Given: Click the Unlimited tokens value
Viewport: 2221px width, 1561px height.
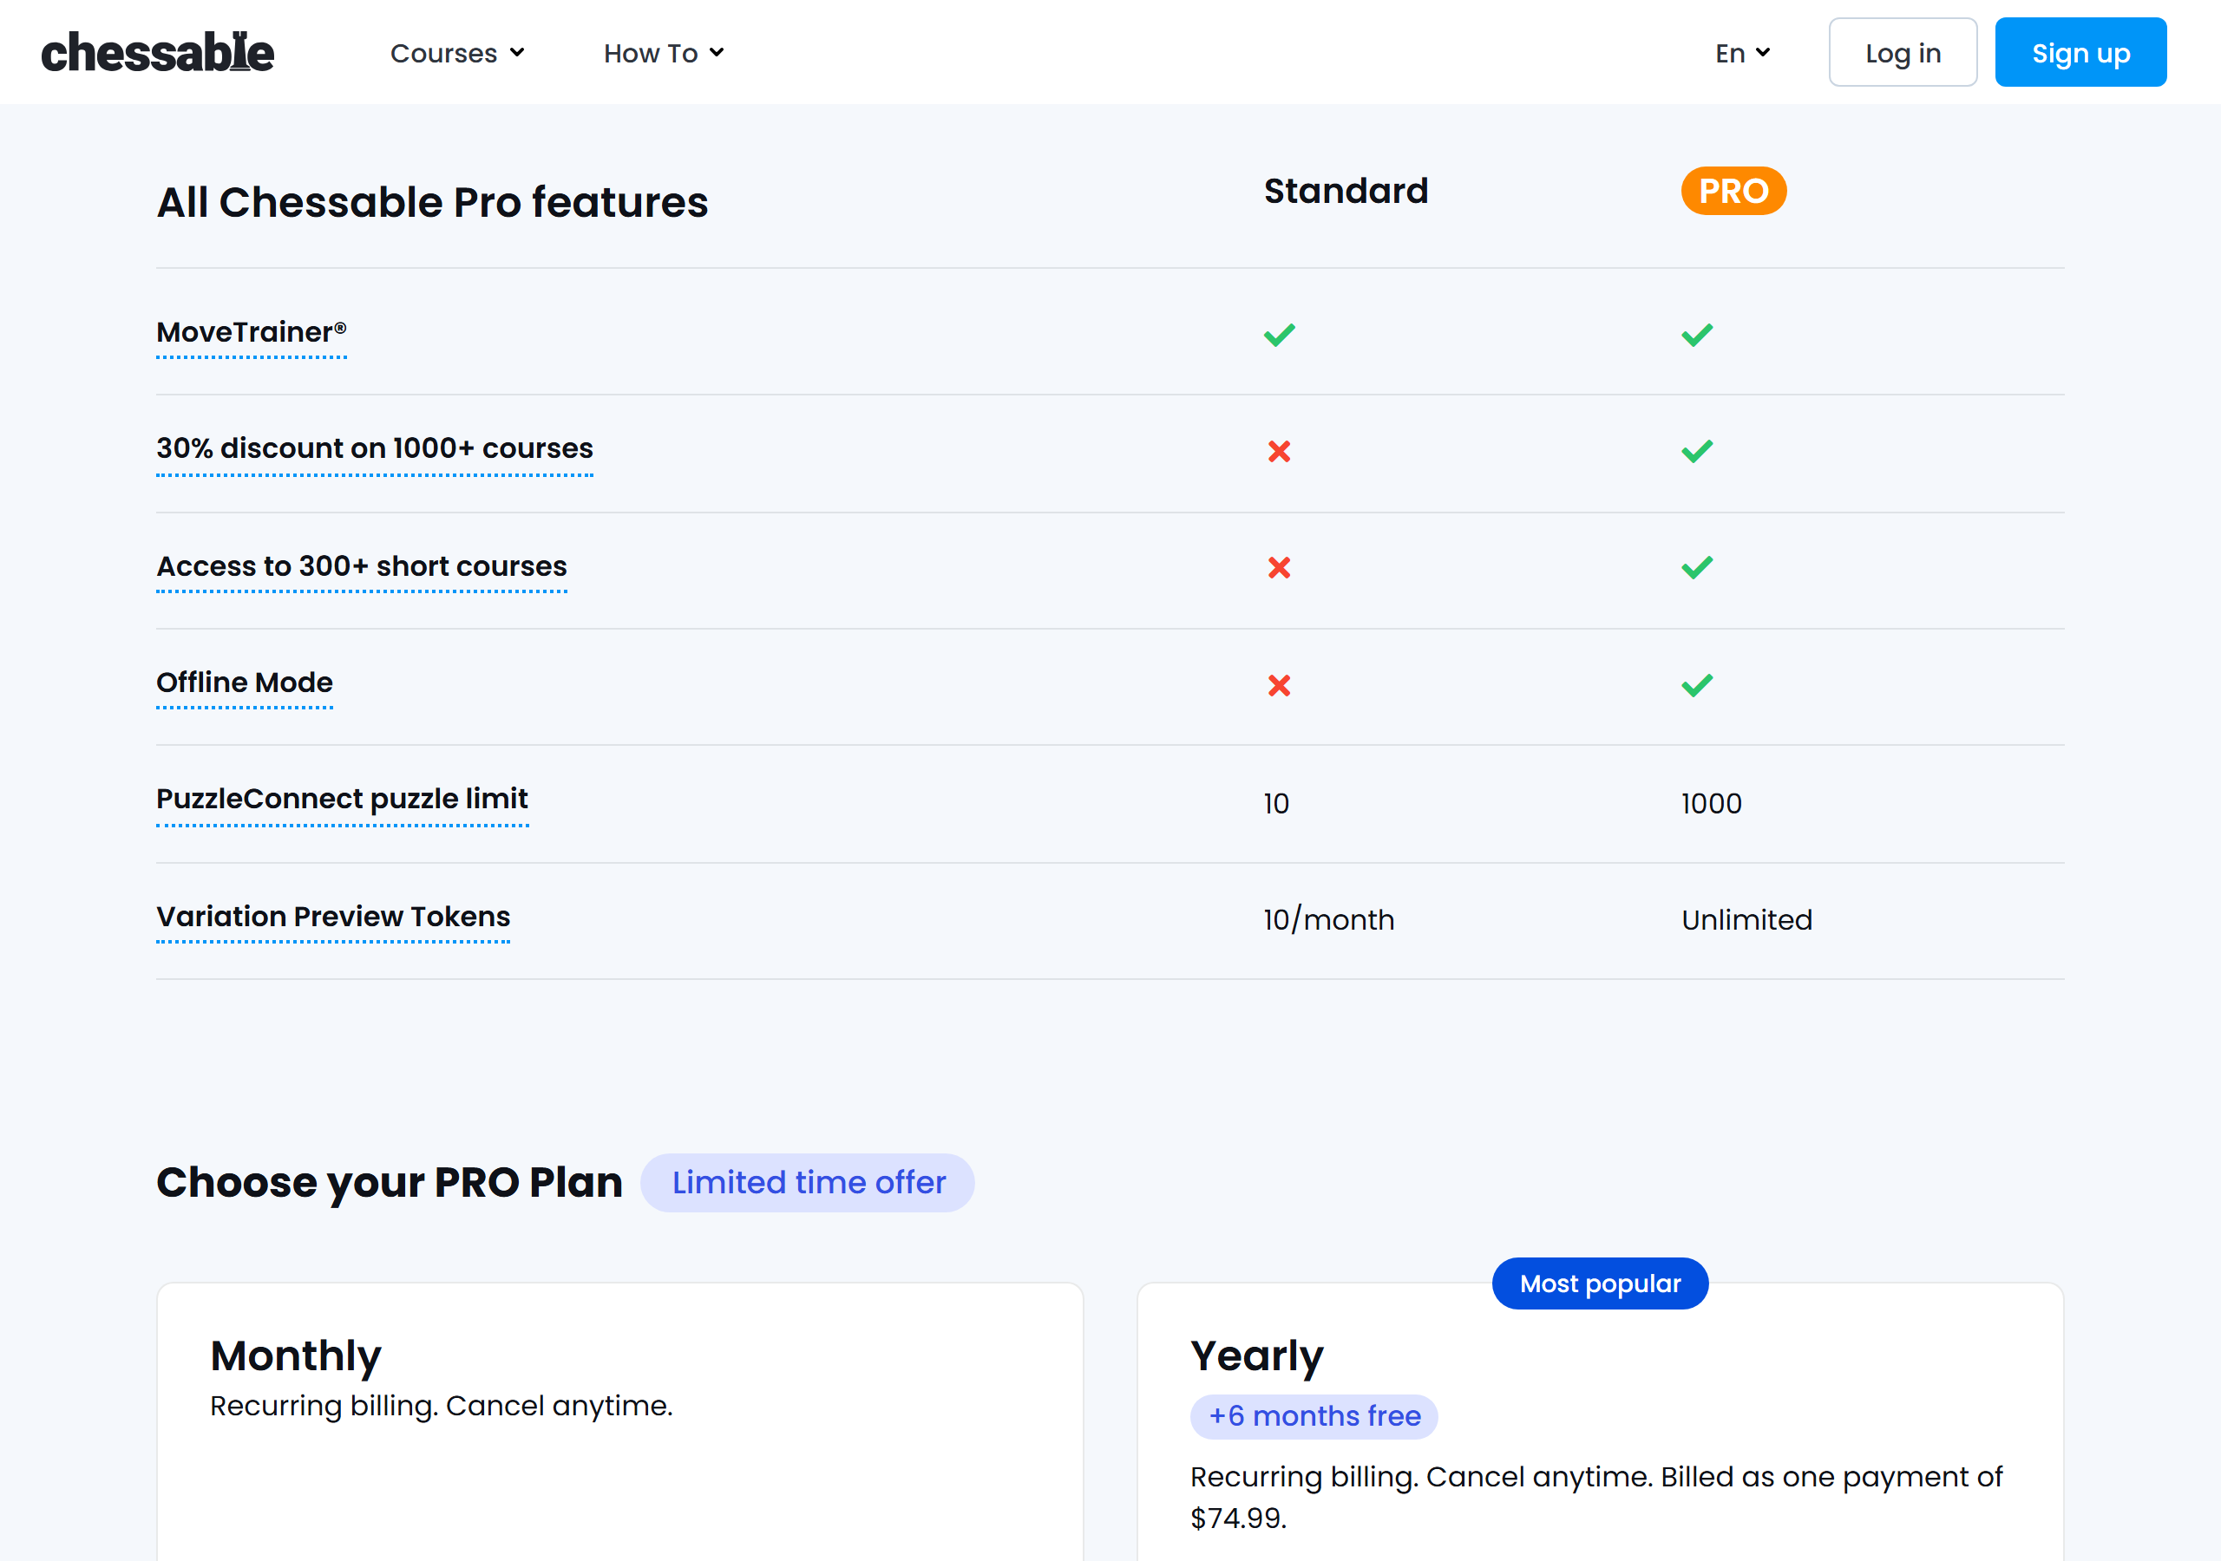Looking at the screenshot, I should pos(1746,920).
